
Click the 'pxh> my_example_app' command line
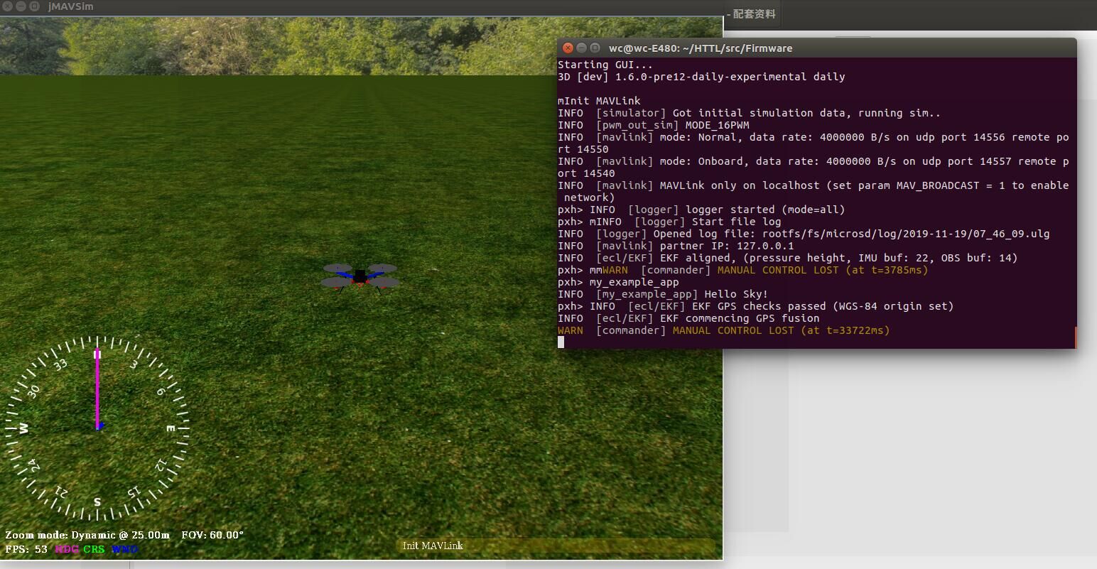click(618, 282)
